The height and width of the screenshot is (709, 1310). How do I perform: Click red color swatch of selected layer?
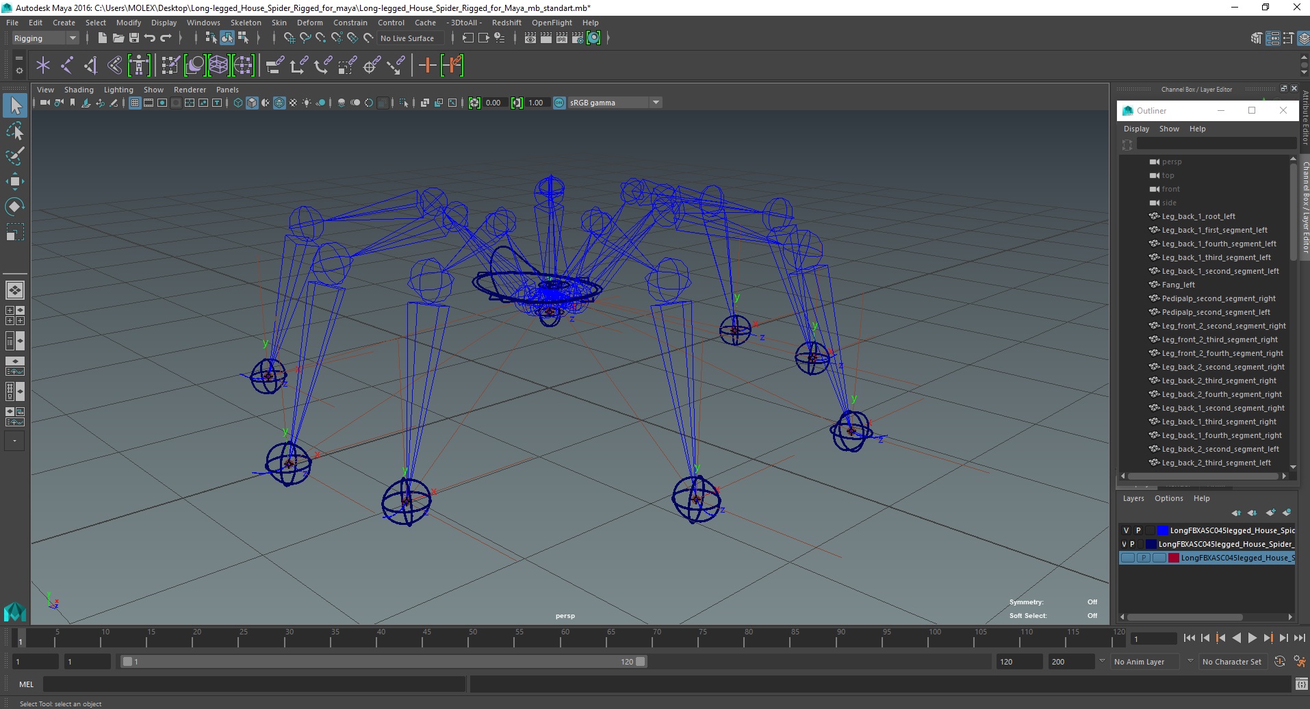pos(1174,558)
